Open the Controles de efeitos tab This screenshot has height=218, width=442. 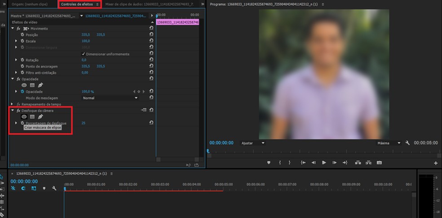pos(77,4)
